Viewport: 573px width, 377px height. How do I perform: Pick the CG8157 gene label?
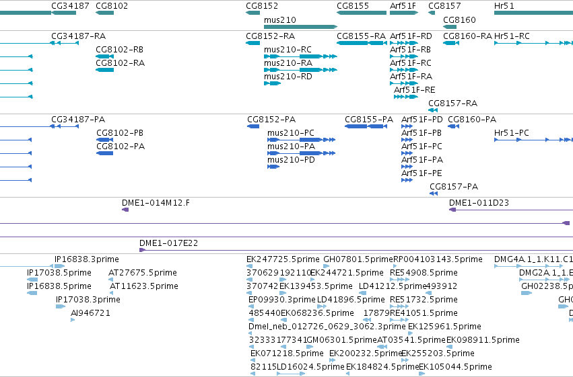pos(444,6)
